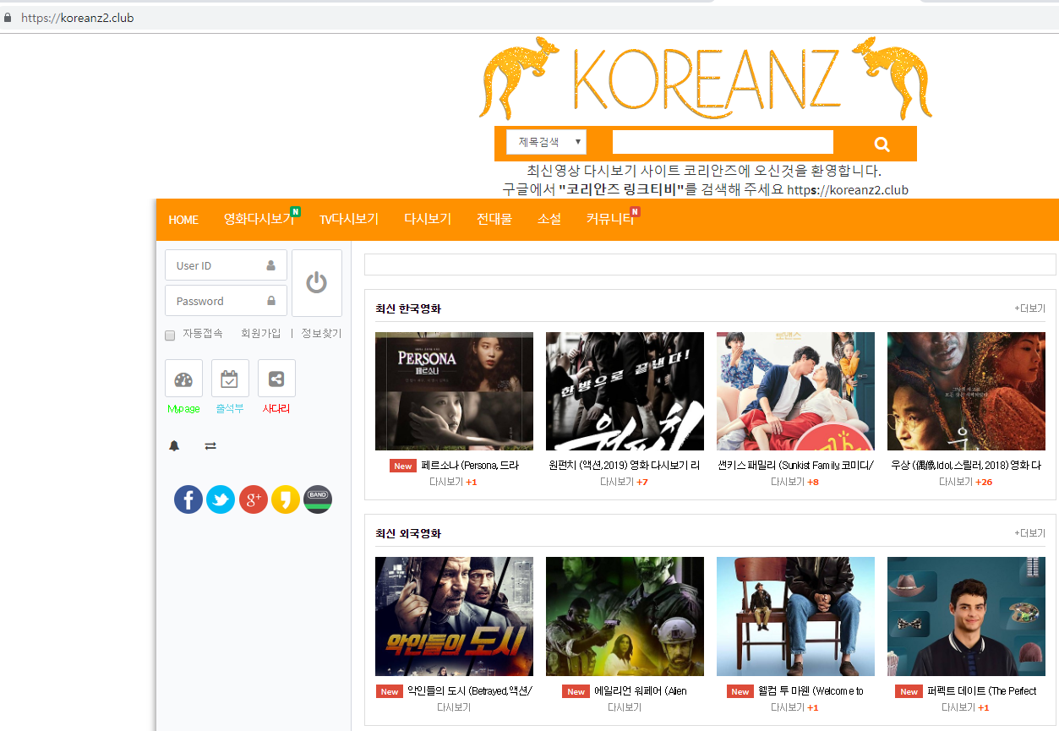The width and height of the screenshot is (1059, 731).
Task: Click 다시보기 +8 under 썬키스 패밀리
Action: (x=794, y=482)
